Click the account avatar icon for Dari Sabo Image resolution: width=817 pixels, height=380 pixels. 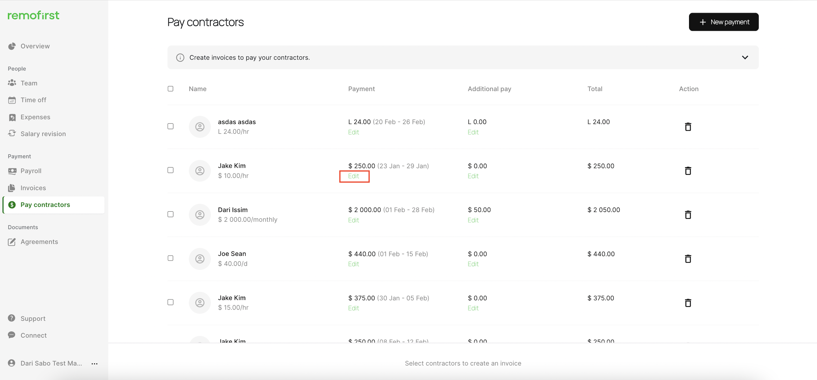click(12, 363)
